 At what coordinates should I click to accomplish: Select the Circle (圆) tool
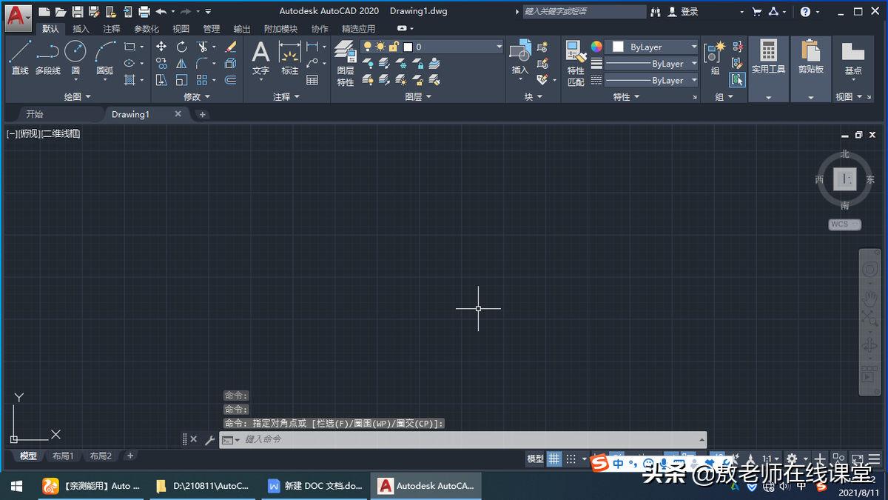point(75,56)
